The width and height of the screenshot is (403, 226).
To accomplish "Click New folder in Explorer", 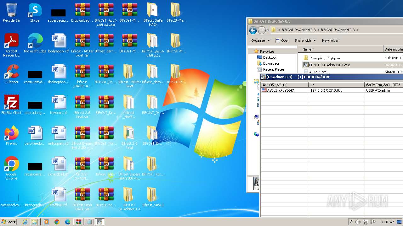I will tap(330, 40).
